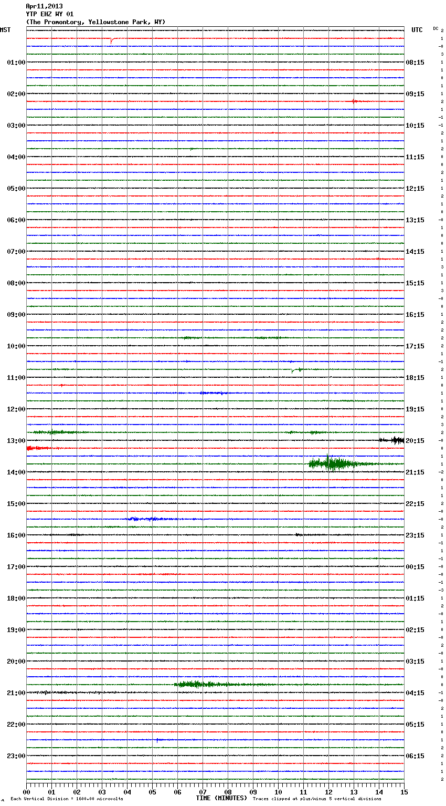Click the red burst starting the 13:15 trace
This screenshot has width=446, height=806.
(x=39, y=448)
